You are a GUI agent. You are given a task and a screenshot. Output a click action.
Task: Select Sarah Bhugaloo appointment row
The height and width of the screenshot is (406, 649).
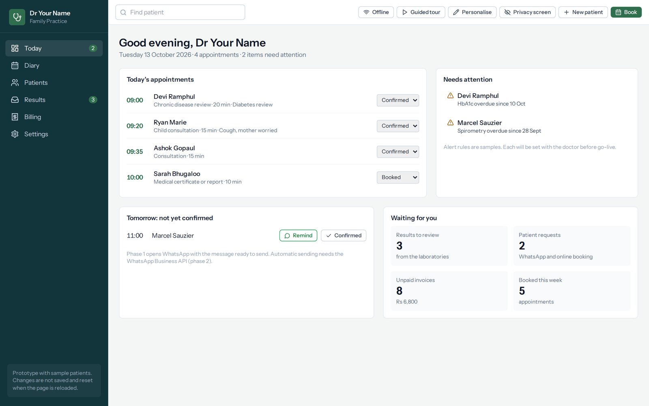[273, 177]
